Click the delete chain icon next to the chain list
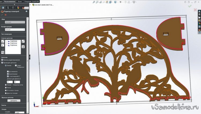Screen dimensions: 201x114 pos(23,47)
